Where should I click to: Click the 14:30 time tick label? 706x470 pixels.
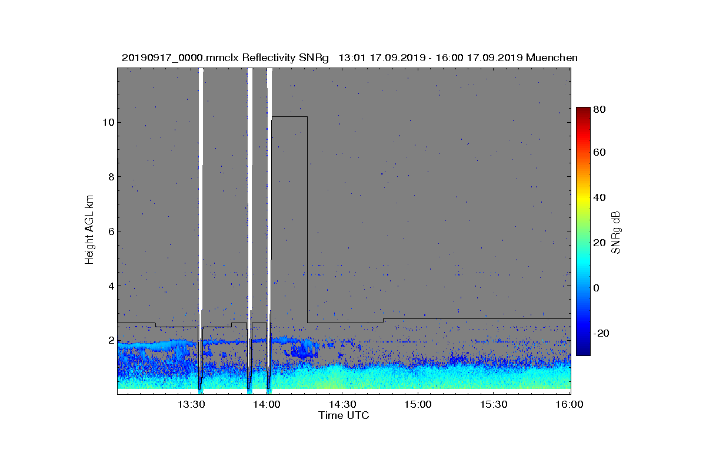[344, 405]
